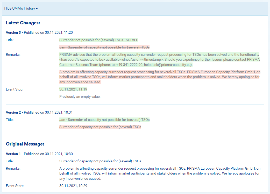Click the struck-through red remarks in Version 3
The height and width of the screenshot is (194, 270).
[x=159, y=77]
